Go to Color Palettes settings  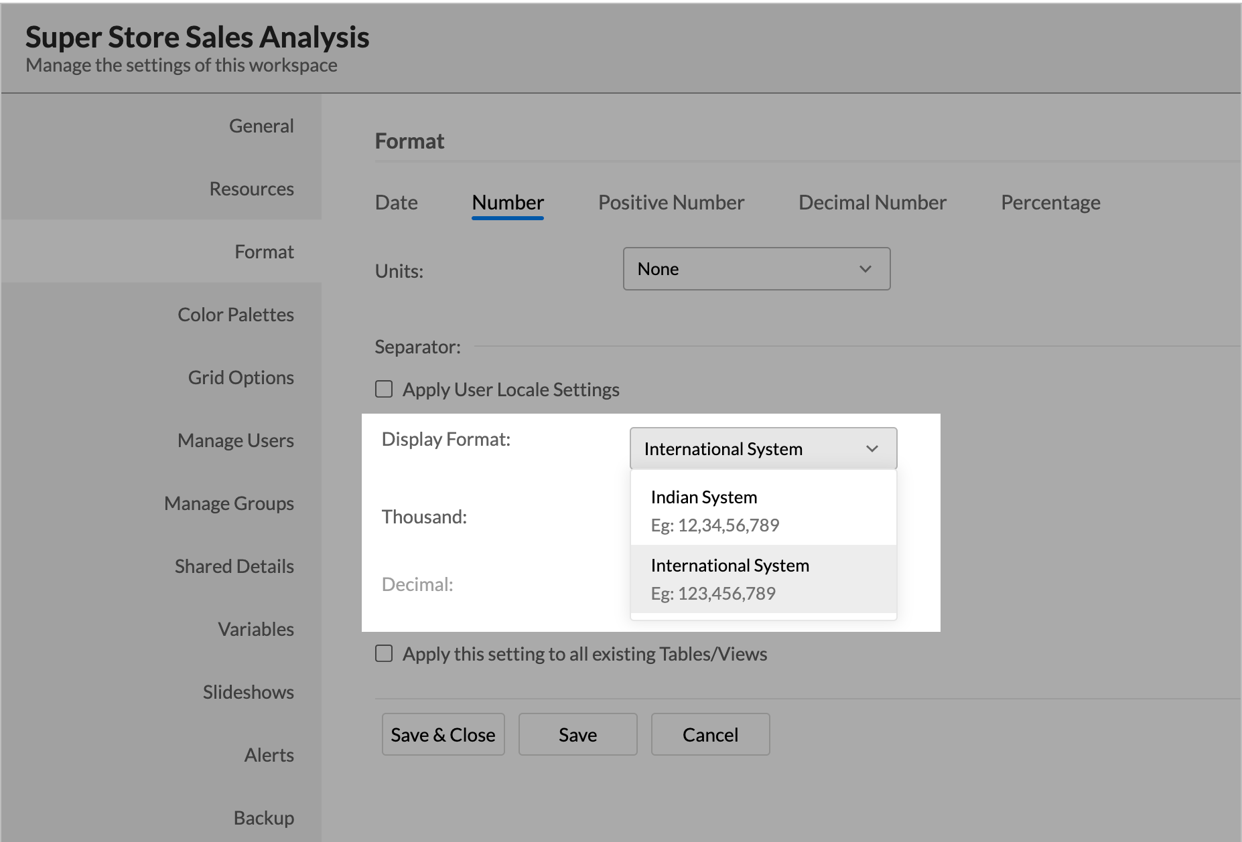[236, 315]
